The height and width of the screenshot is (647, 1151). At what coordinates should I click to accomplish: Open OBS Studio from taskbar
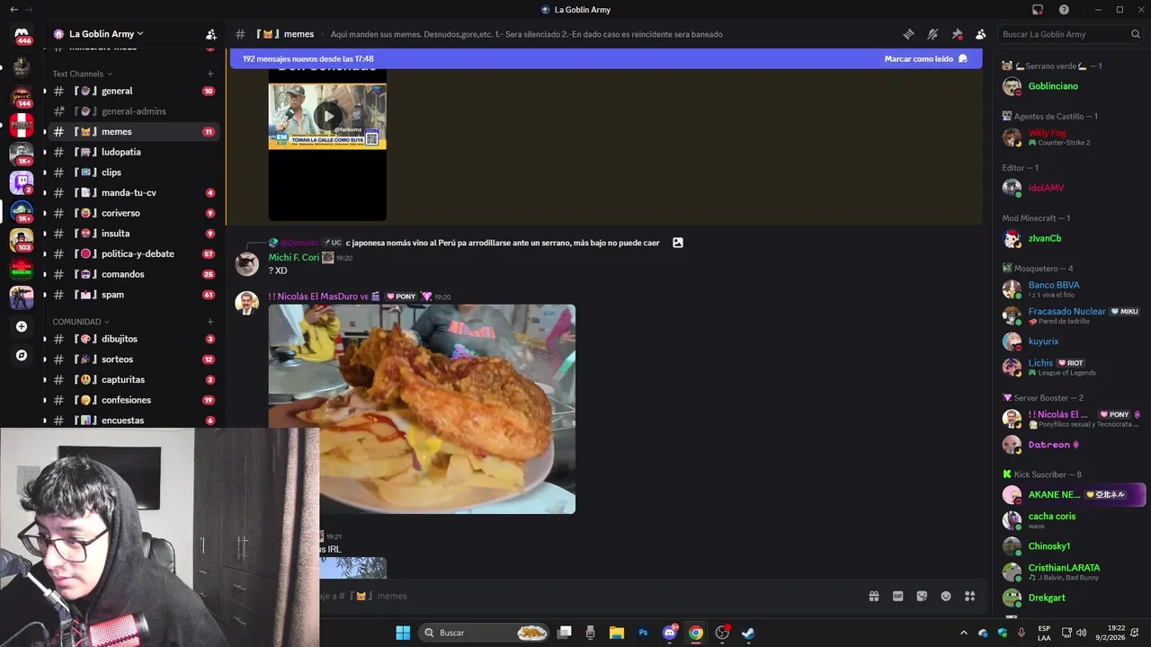(722, 633)
